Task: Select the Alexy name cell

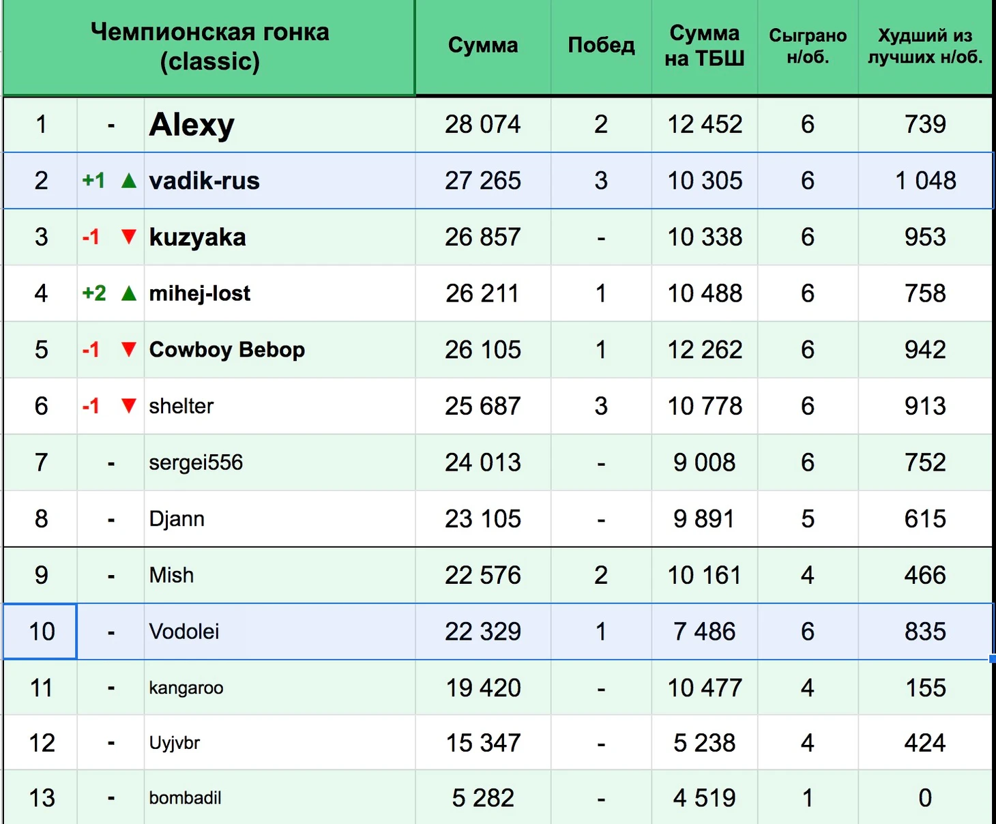Action: point(279,125)
